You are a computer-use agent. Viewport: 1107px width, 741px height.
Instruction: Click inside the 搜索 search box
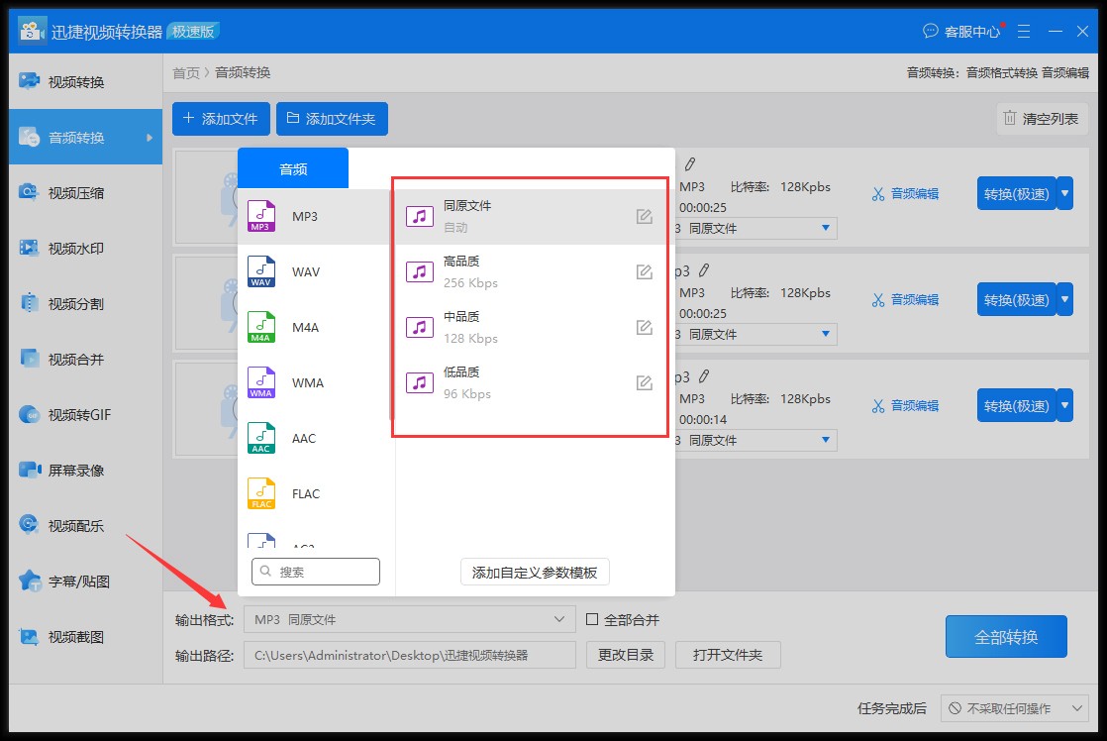click(317, 572)
